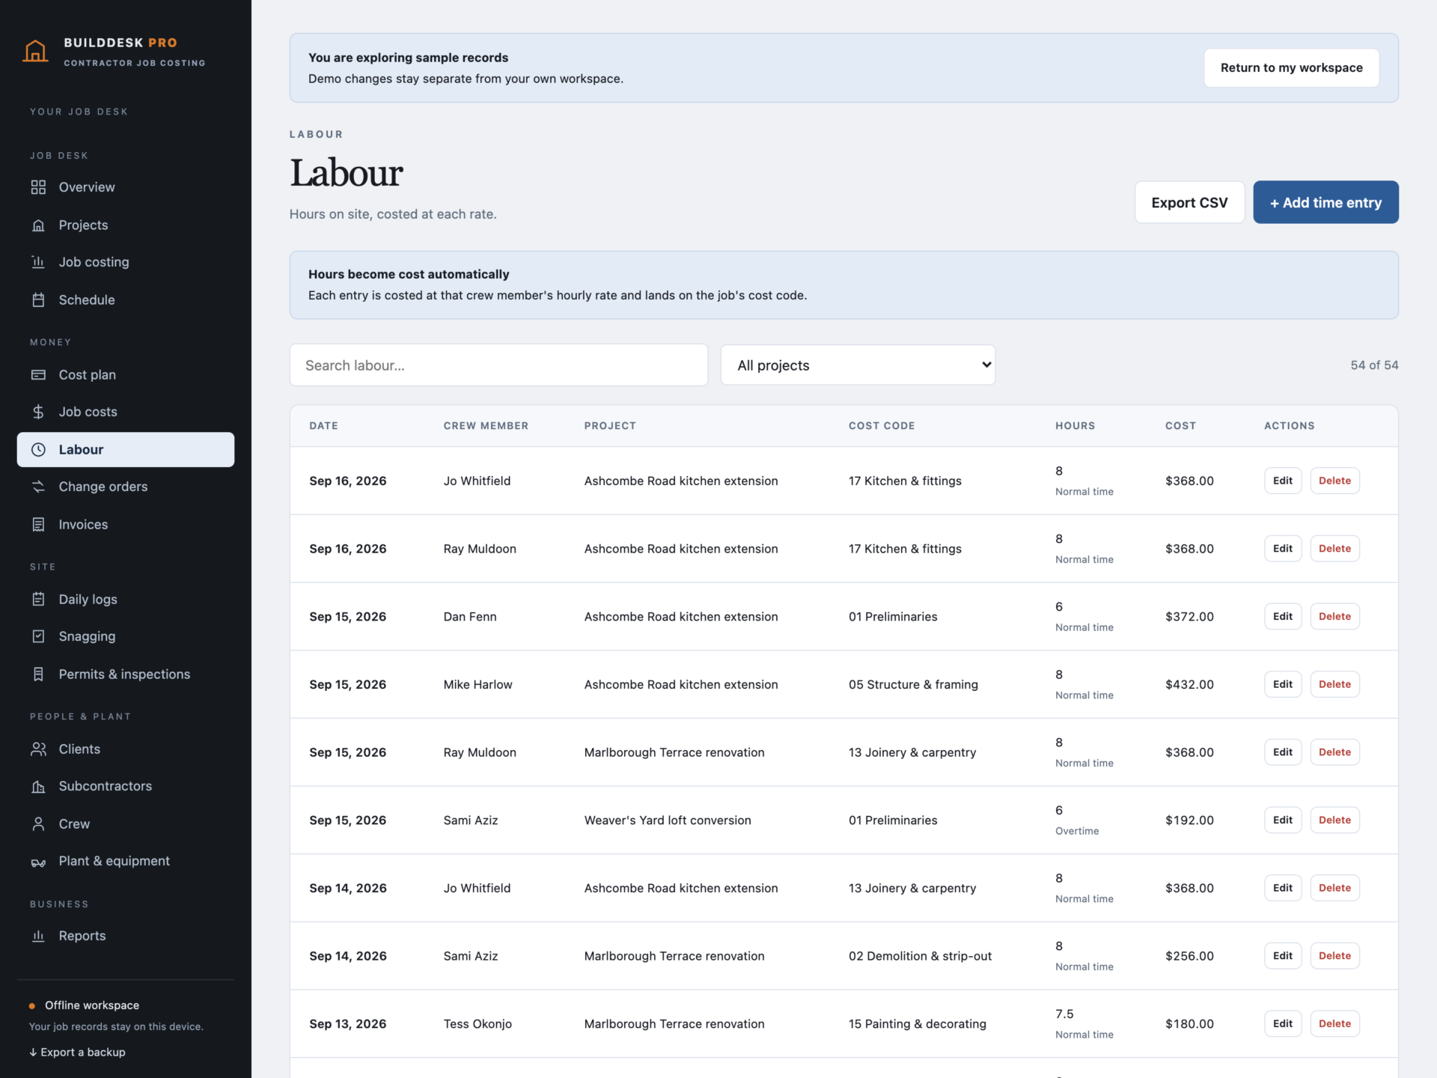Open Job costing in sidebar menu
The image size is (1437, 1078).
coord(126,262)
